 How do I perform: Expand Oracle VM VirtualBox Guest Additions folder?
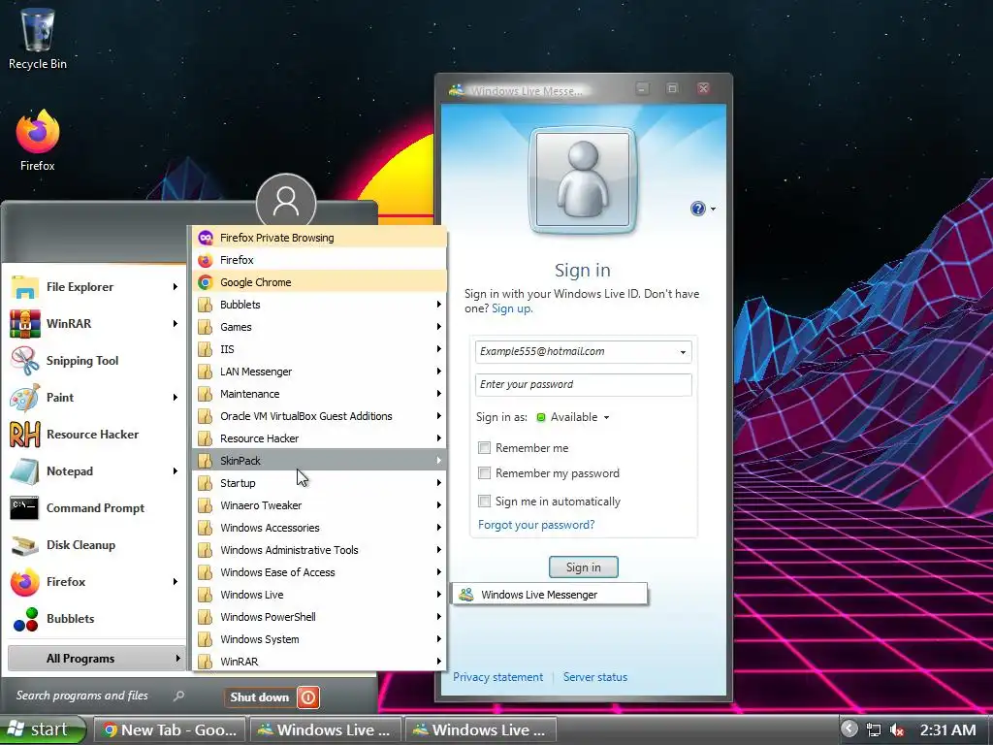[x=319, y=416]
